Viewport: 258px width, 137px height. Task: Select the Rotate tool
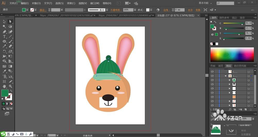pyautogui.click(x=4, y=51)
